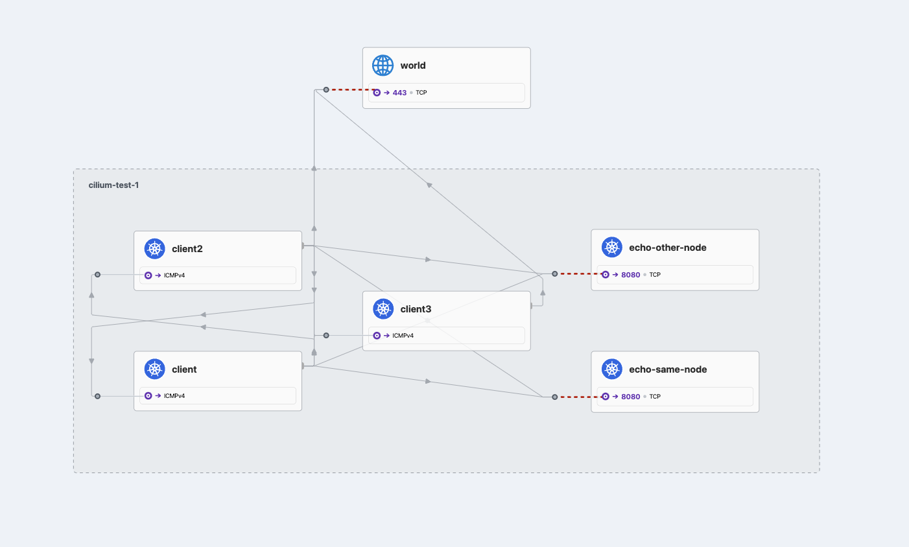Click the client Kubernetes icon
The height and width of the screenshot is (547, 909).
coord(154,369)
